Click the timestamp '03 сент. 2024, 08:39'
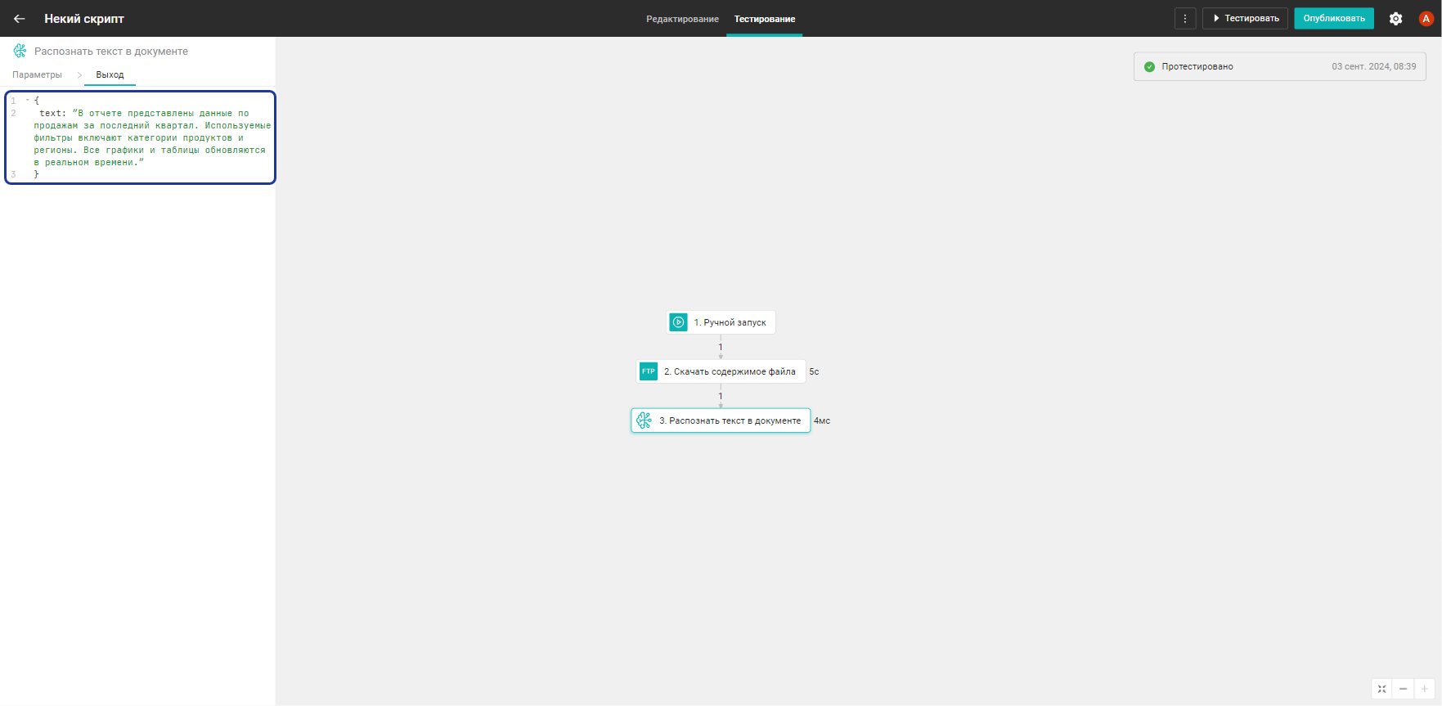The width and height of the screenshot is (1442, 706). [x=1373, y=66]
